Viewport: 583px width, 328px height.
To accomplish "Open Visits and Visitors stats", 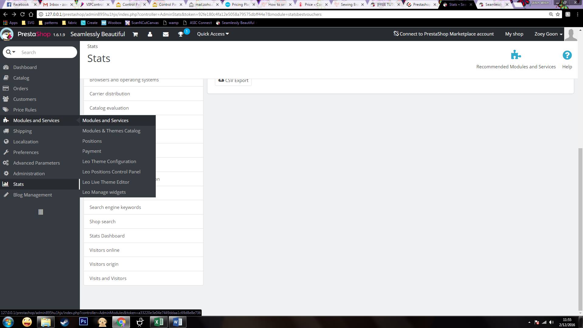I will (x=143, y=278).
